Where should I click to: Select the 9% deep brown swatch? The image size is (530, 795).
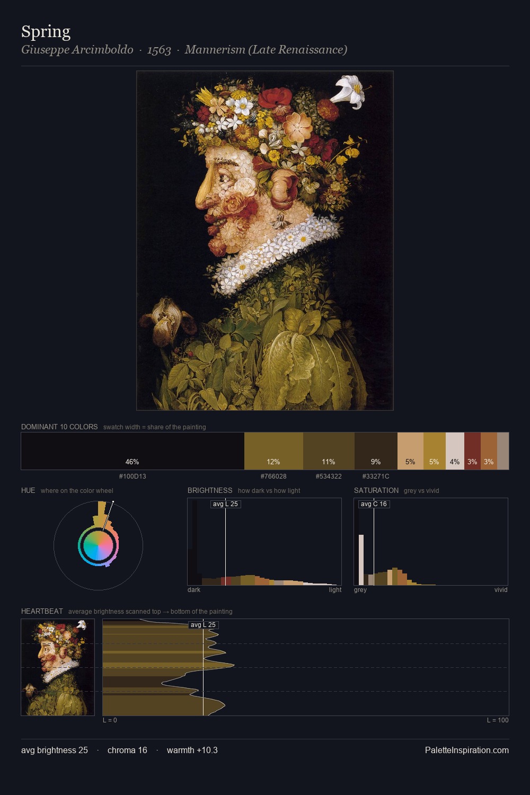pyautogui.click(x=376, y=451)
